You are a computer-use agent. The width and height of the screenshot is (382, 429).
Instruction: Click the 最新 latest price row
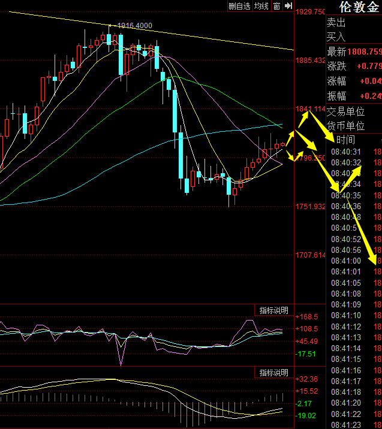354,52
